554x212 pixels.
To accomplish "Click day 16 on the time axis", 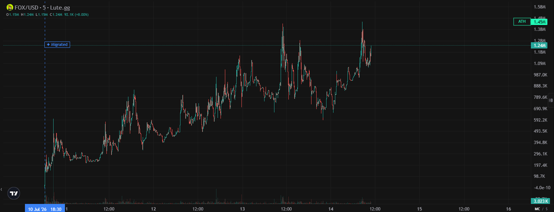I will tap(508, 209).
